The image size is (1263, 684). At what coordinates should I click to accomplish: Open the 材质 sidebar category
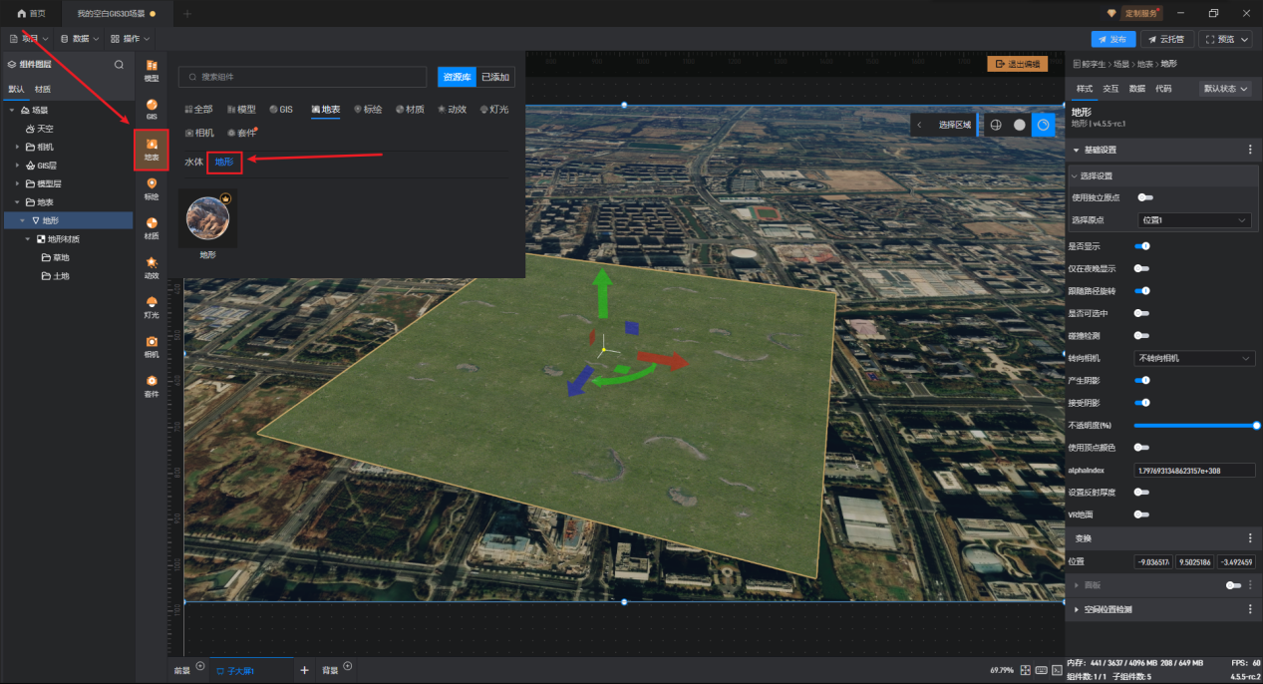coord(152,228)
